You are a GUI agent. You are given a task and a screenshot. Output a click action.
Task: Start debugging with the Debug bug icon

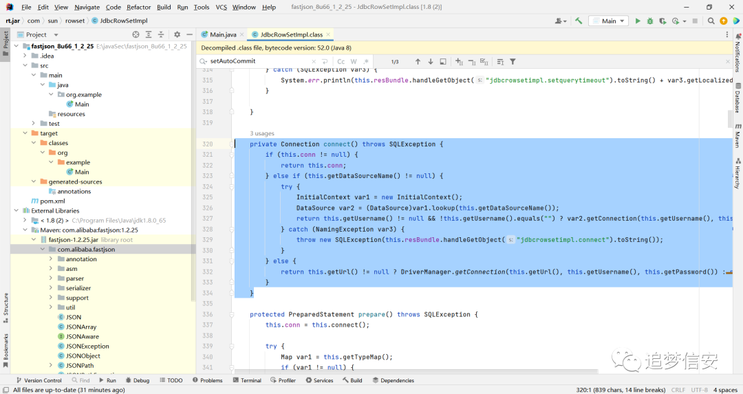coord(649,21)
